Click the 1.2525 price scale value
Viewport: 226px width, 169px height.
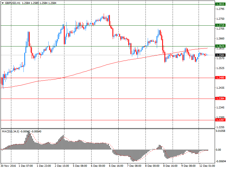point(220,68)
